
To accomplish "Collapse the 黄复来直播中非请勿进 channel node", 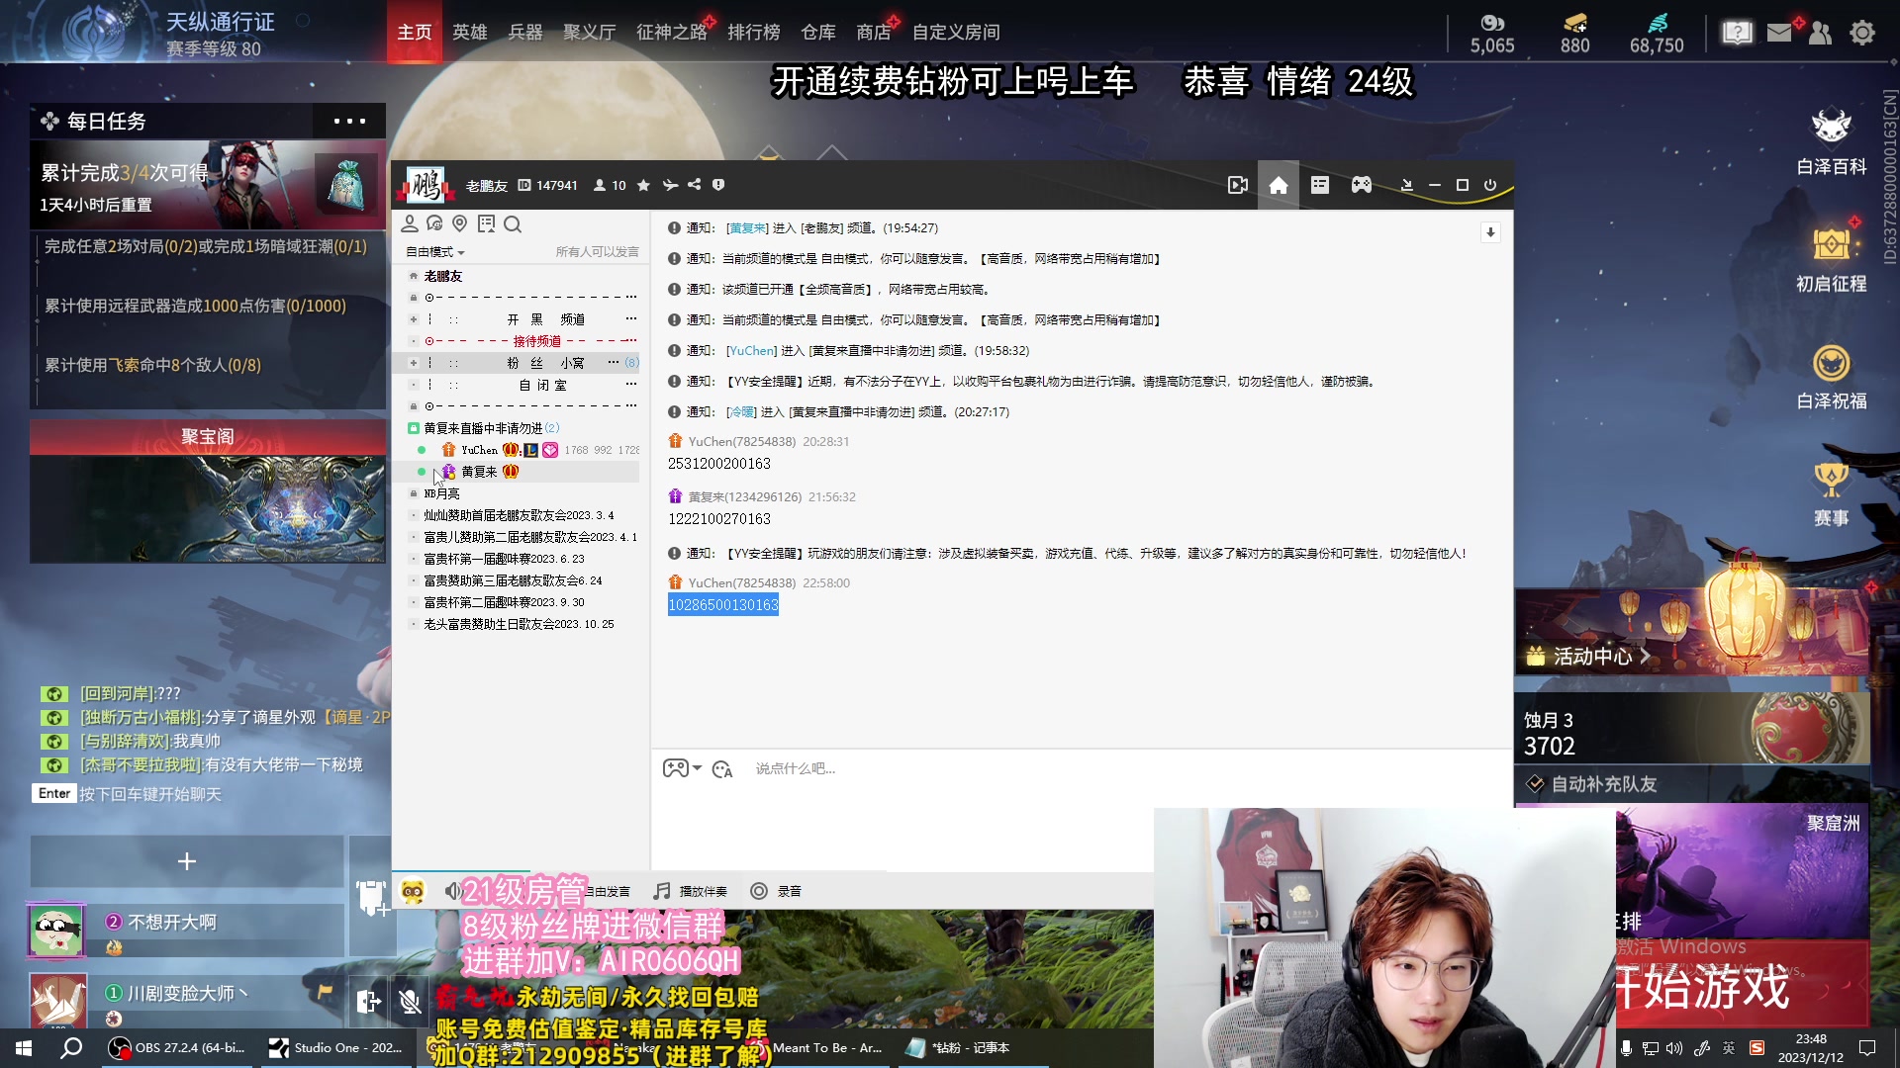I will (414, 428).
